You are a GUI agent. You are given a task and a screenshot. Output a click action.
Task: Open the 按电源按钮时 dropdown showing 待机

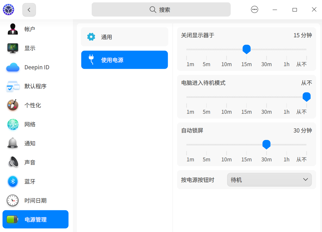tap(269, 180)
